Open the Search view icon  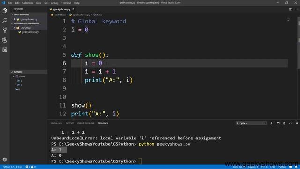tap(5, 20)
